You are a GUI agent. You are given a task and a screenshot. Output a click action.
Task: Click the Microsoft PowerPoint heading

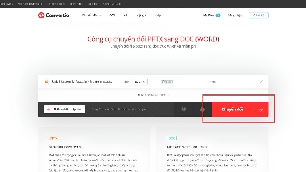coord(65,147)
